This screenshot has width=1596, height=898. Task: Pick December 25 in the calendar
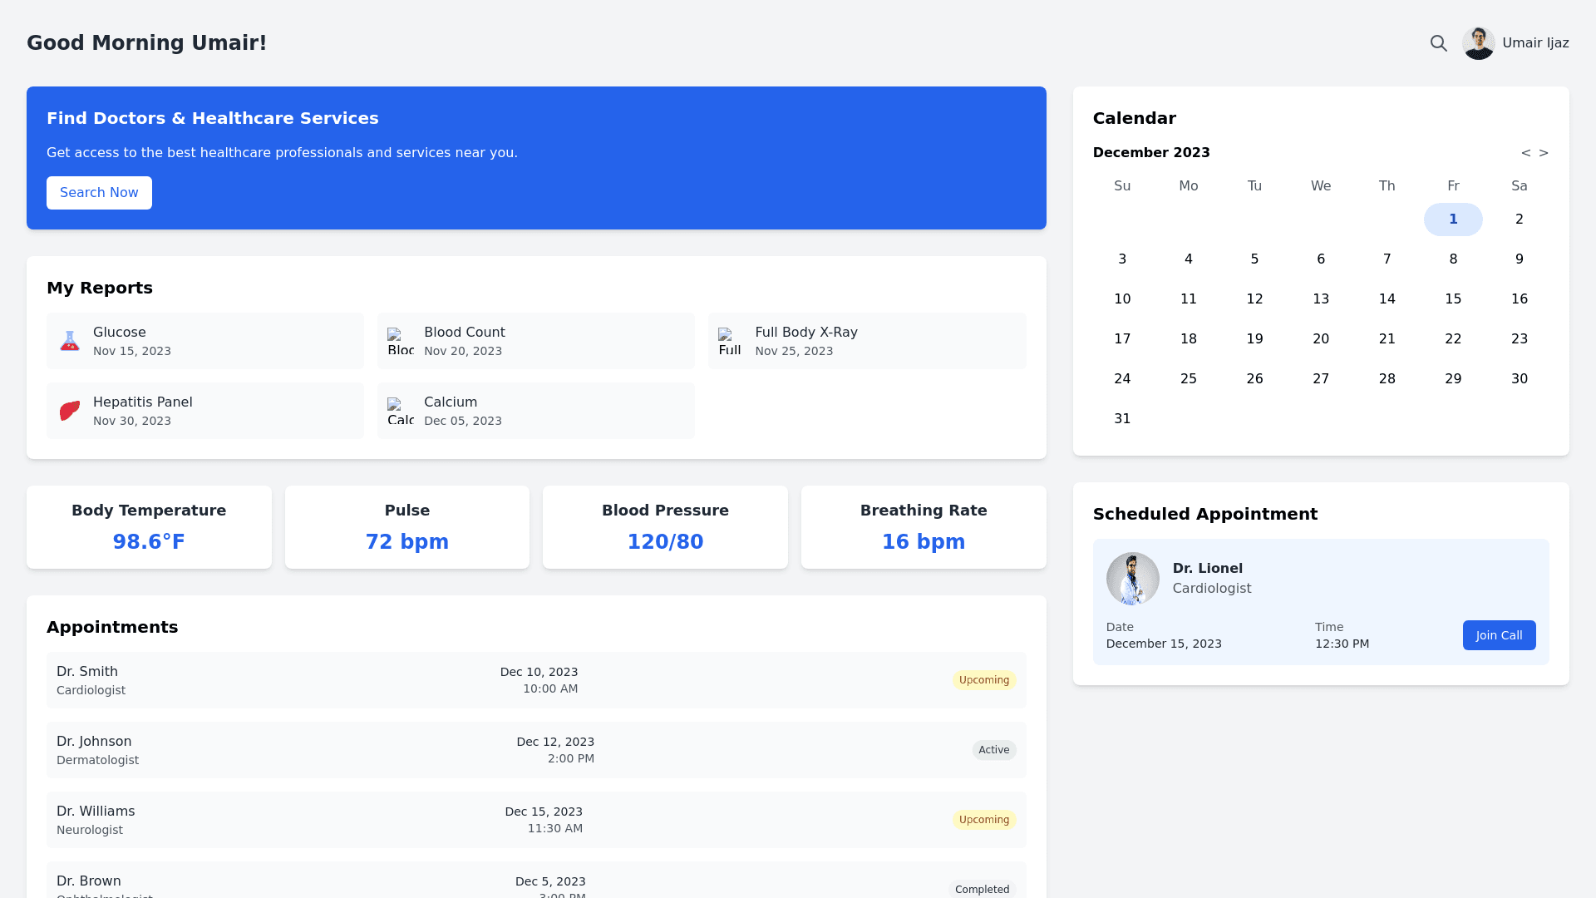(1188, 379)
